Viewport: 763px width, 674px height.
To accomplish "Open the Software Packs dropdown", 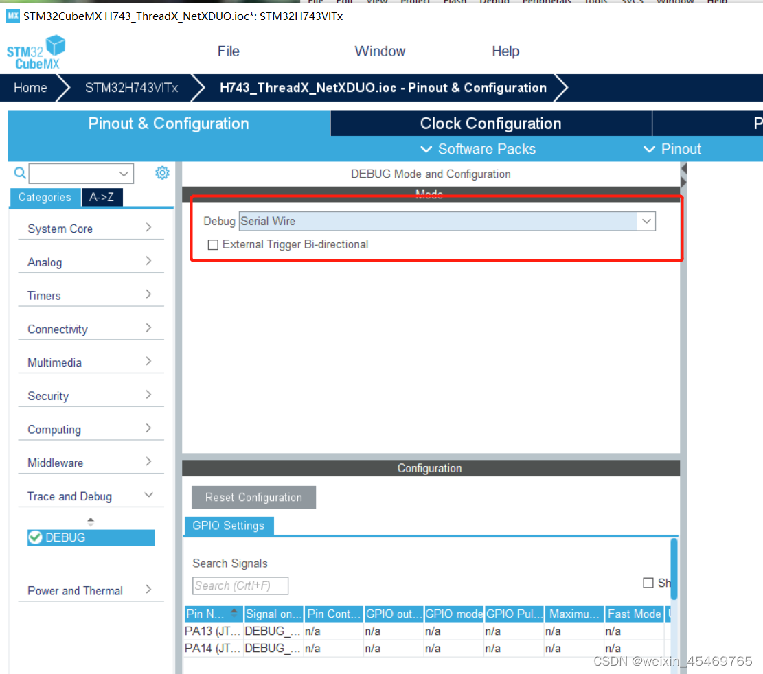I will click(478, 150).
